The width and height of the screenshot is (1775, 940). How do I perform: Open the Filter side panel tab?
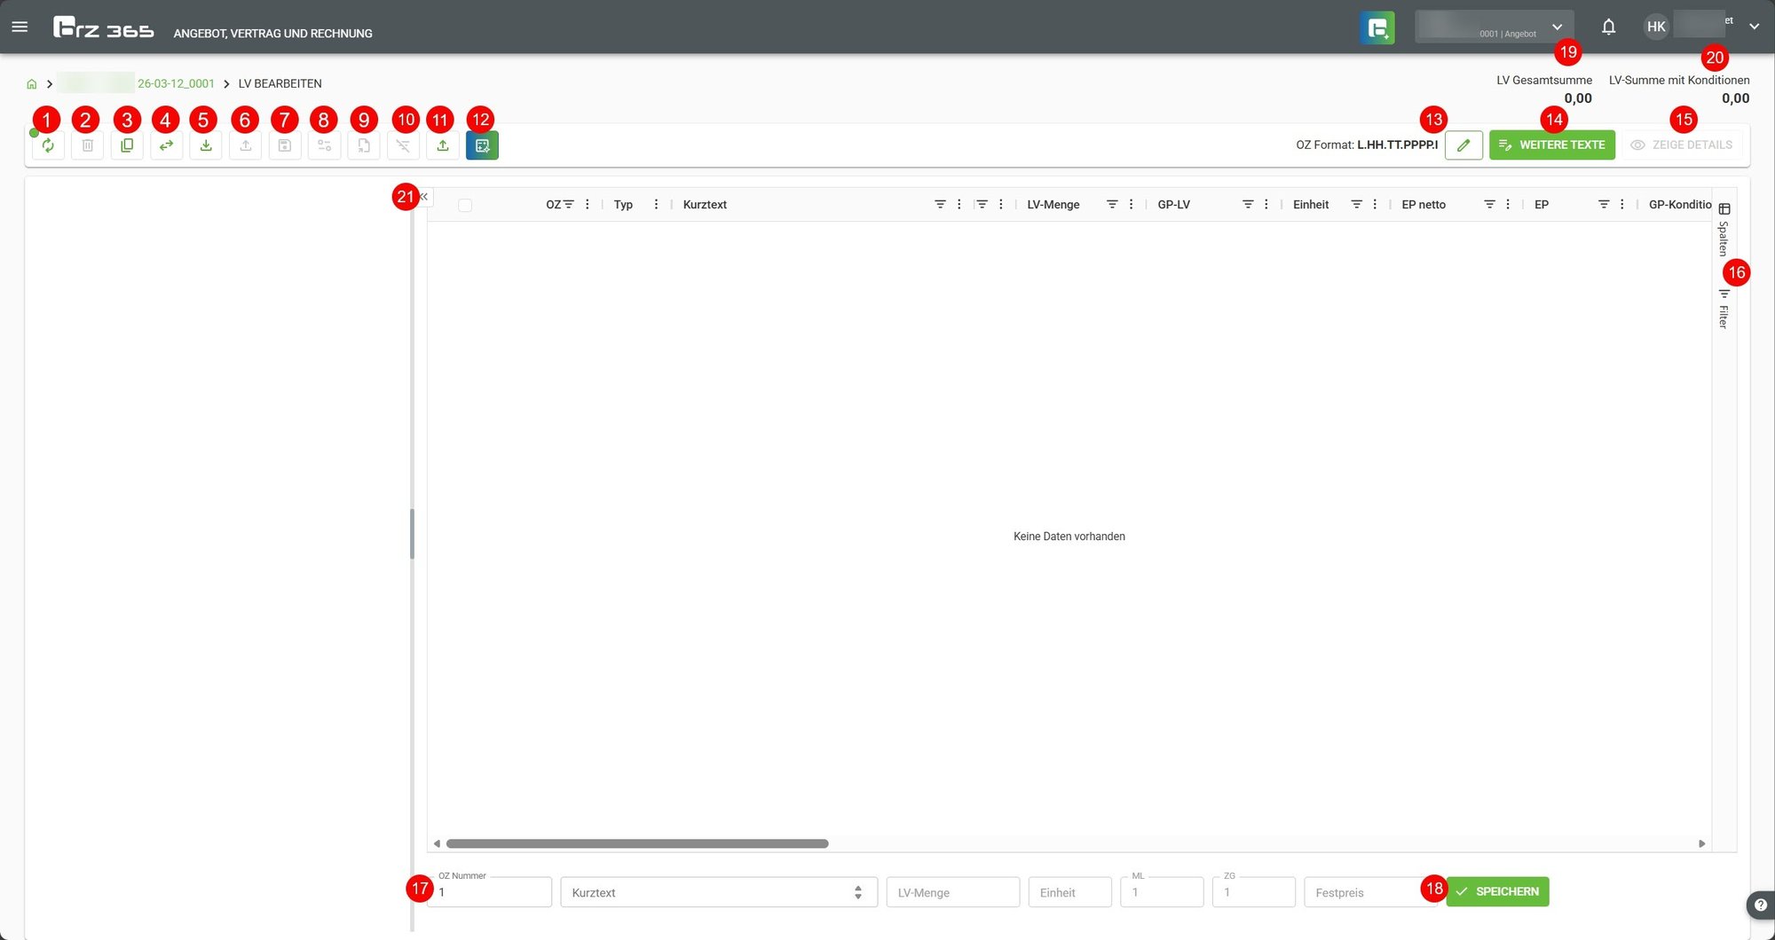point(1724,309)
